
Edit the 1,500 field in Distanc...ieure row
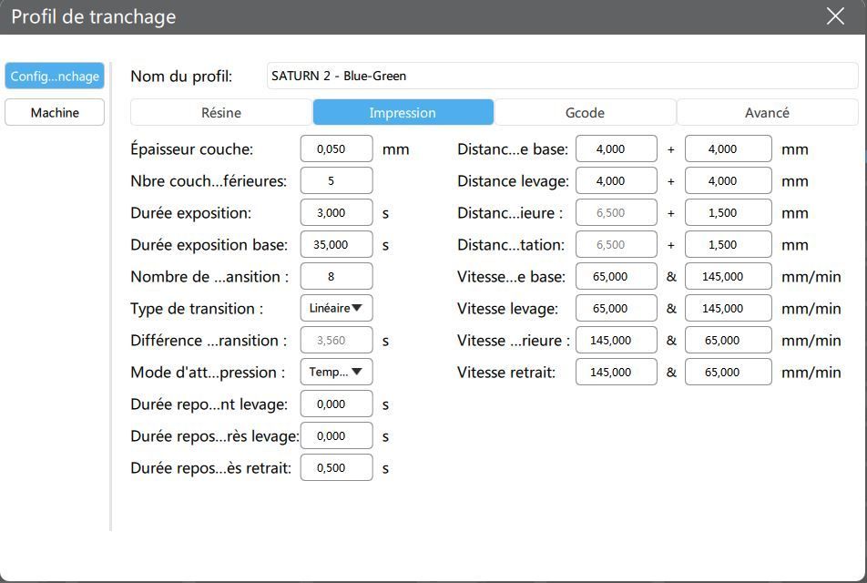click(x=729, y=212)
